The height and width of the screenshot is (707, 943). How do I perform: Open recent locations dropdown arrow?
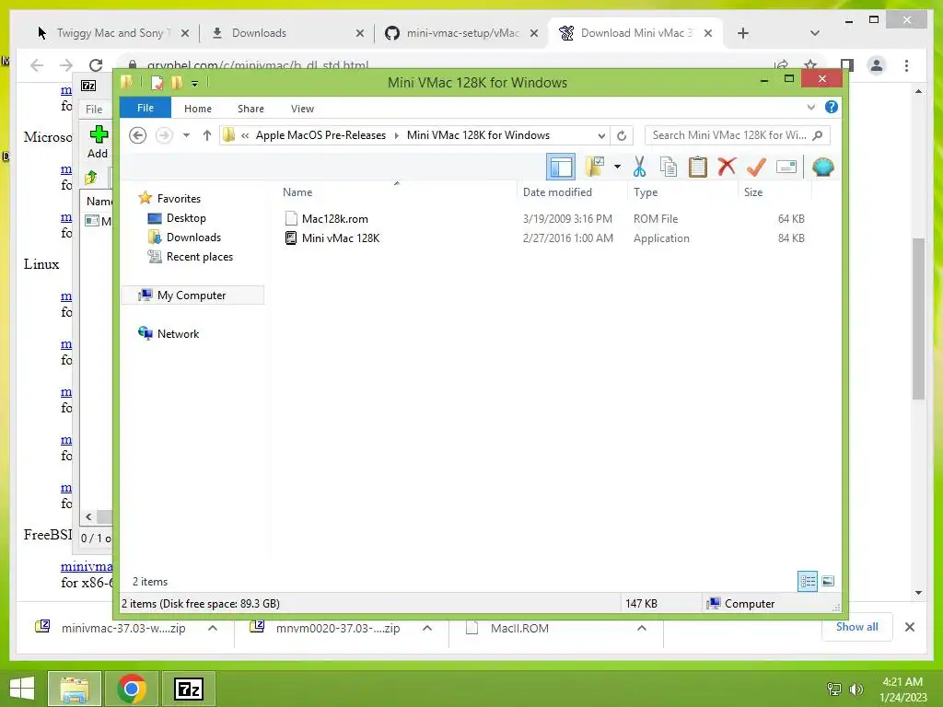(186, 135)
